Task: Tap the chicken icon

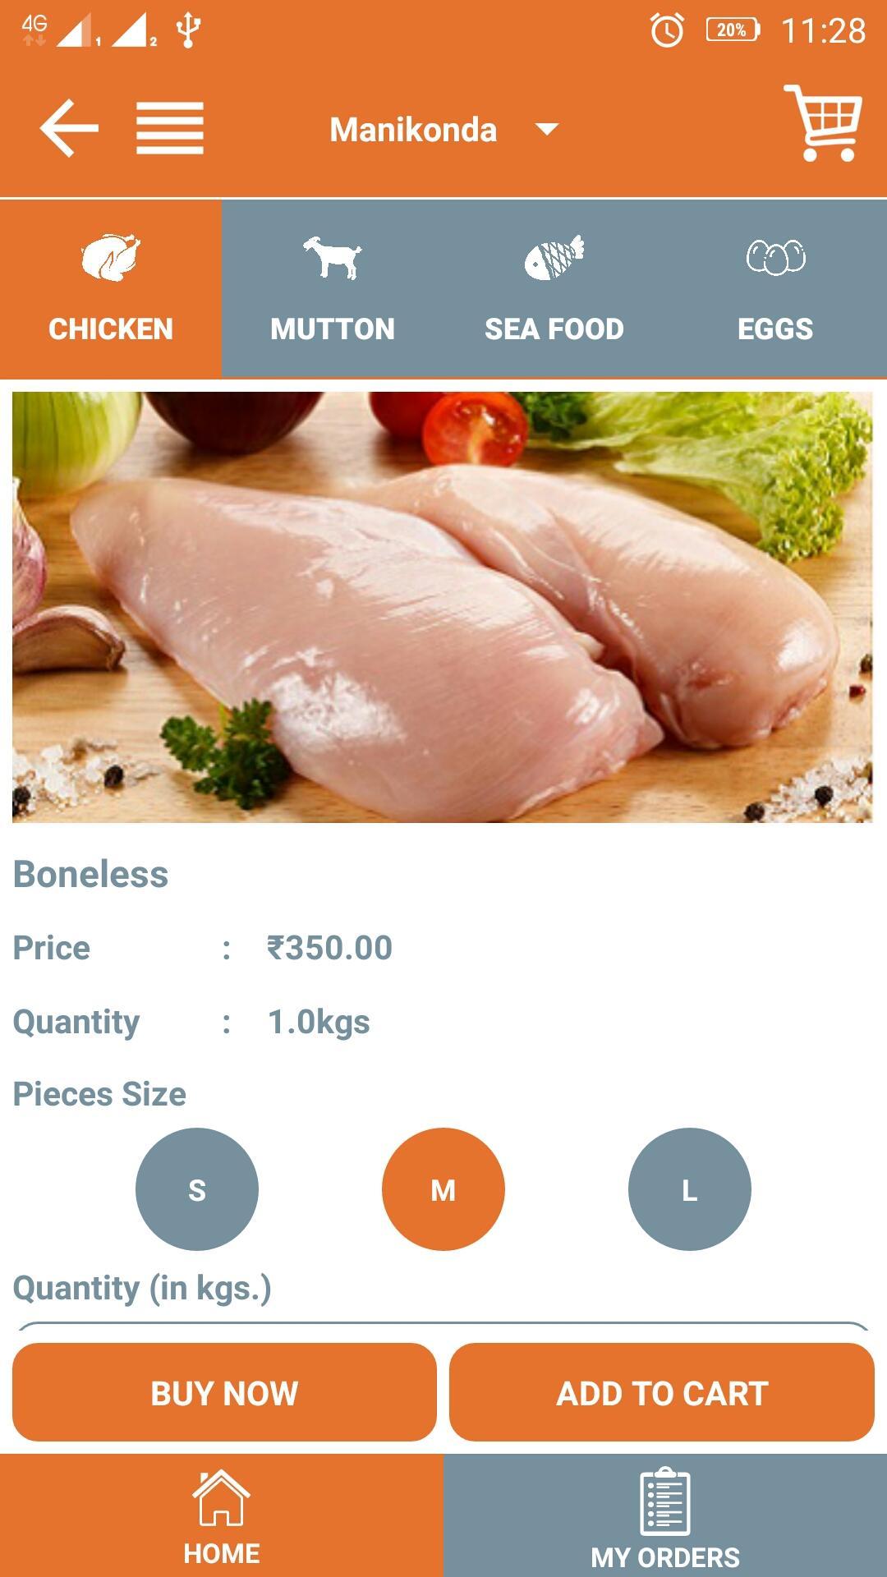Action: tap(111, 257)
